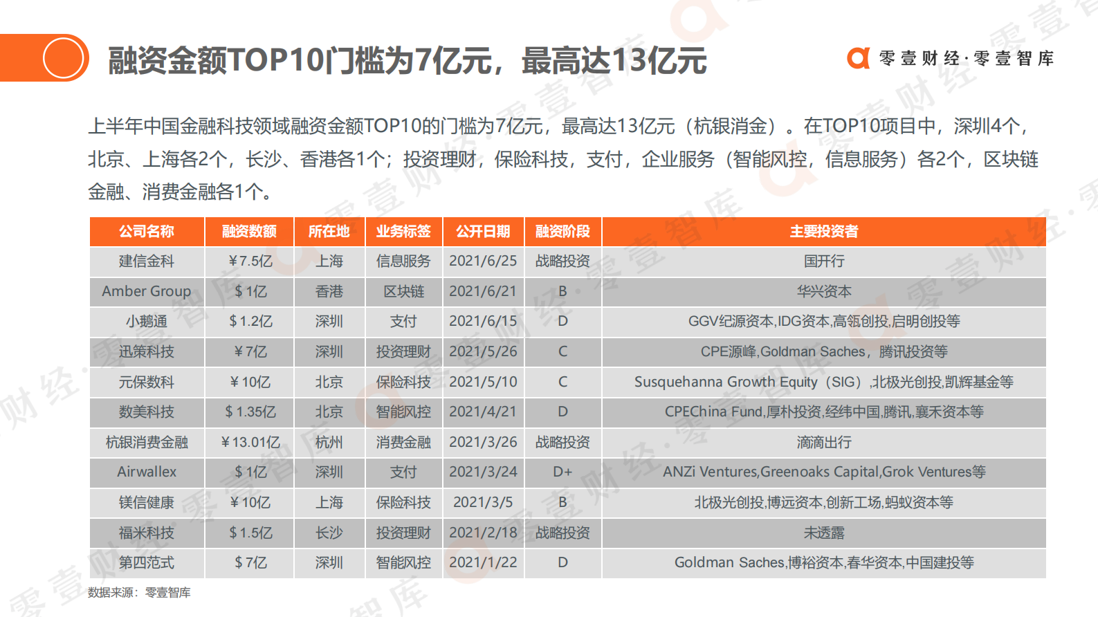Select the 融资阶段 column header
The image size is (1098, 617).
562,232
